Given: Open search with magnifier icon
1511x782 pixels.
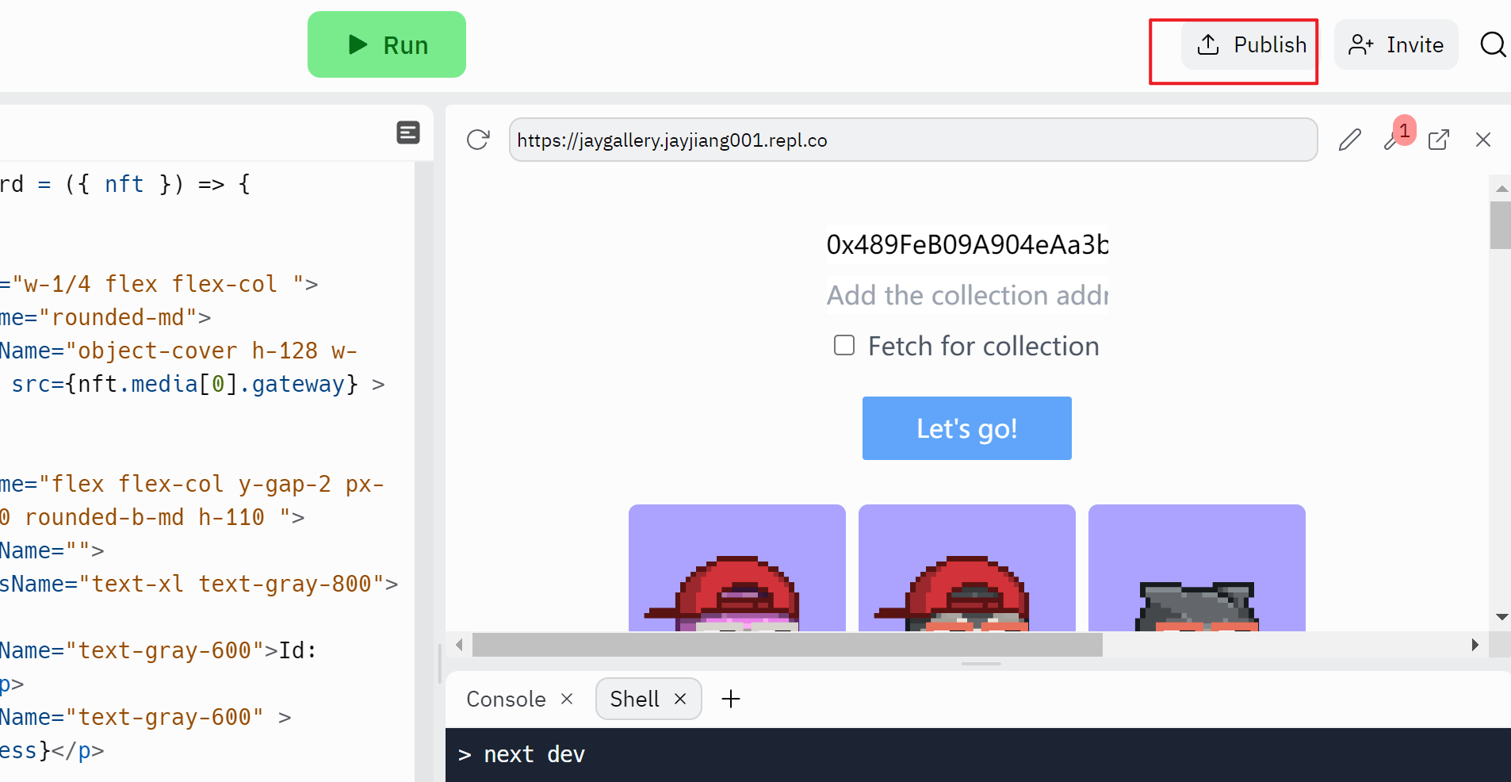Looking at the screenshot, I should click(x=1494, y=44).
